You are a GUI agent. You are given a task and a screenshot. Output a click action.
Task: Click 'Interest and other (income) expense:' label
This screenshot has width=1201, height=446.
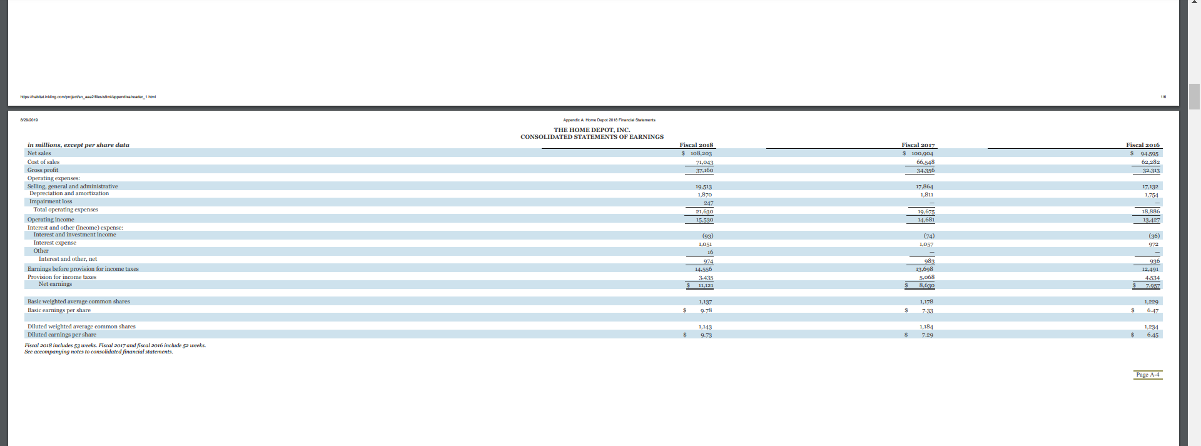75,228
